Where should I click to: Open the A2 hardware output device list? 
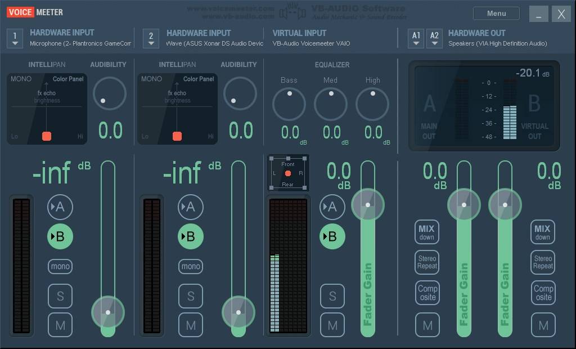click(x=434, y=38)
